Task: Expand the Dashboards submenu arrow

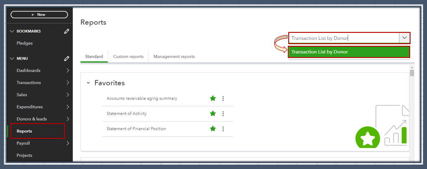Action: [x=68, y=70]
